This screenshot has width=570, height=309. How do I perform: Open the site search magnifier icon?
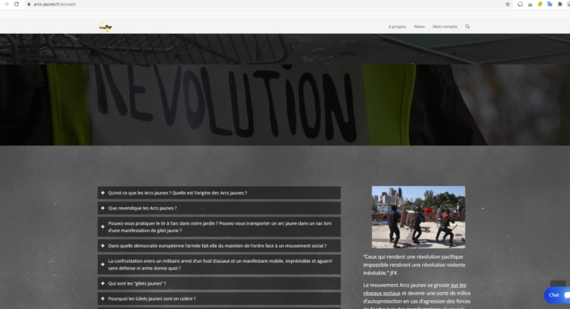tap(467, 27)
